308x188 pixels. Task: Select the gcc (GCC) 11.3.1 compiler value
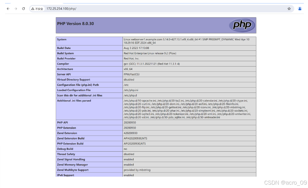[x=152, y=64]
